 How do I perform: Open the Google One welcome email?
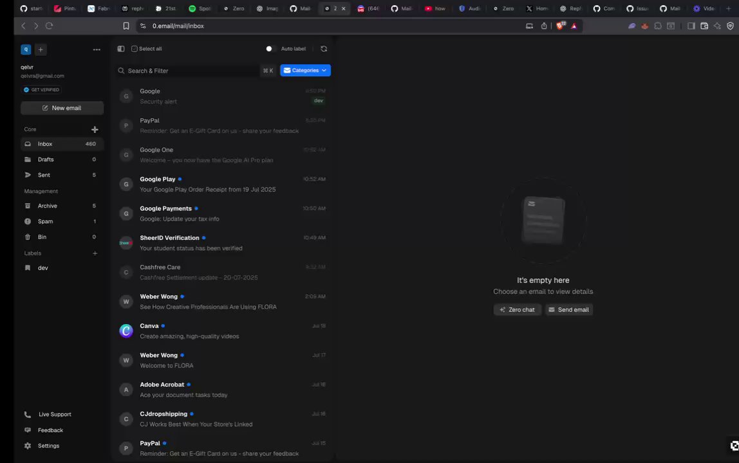(x=221, y=155)
